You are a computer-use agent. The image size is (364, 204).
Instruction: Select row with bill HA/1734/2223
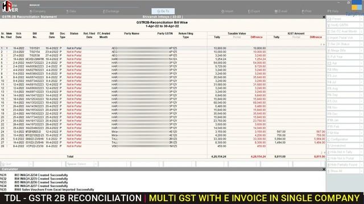click(163, 117)
